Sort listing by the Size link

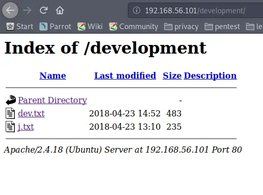pos(172,76)
